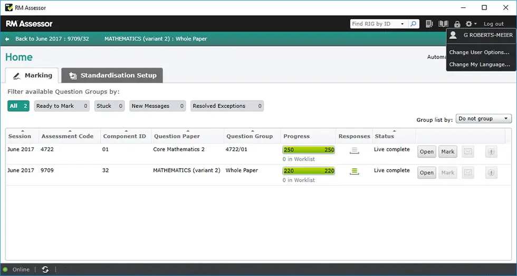Filter question groups by Stuck
Image resolution: width=517 pixels, height=276 pixels.
tap(109, 106)
